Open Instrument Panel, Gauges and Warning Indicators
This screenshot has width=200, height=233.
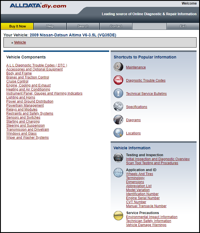44,93
